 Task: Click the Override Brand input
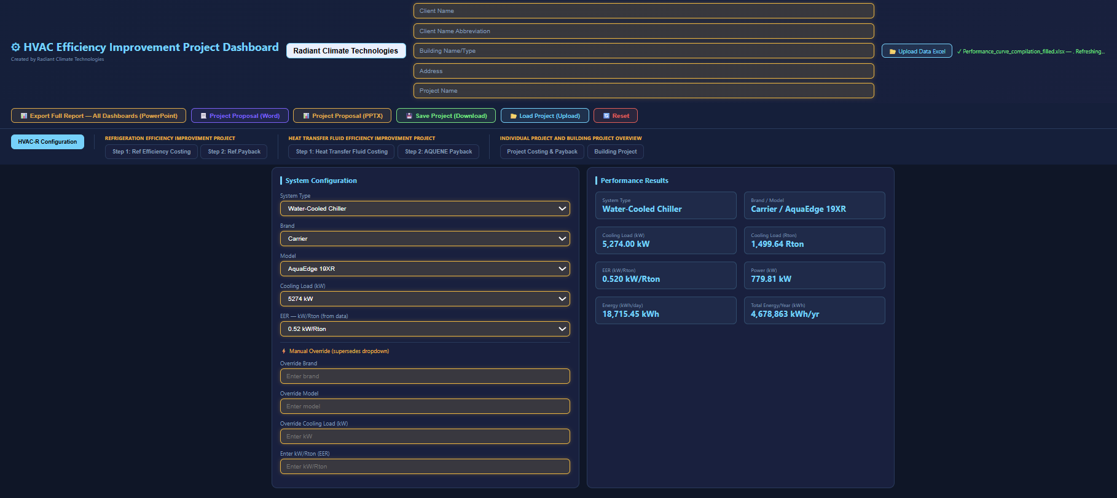[x=425, y=376]
